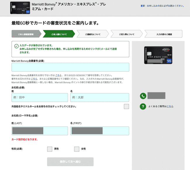Screen dimensions: 190x170
Task: Click the Marriott Bonvoy会員番号 input field
Action: click(70, 67)
